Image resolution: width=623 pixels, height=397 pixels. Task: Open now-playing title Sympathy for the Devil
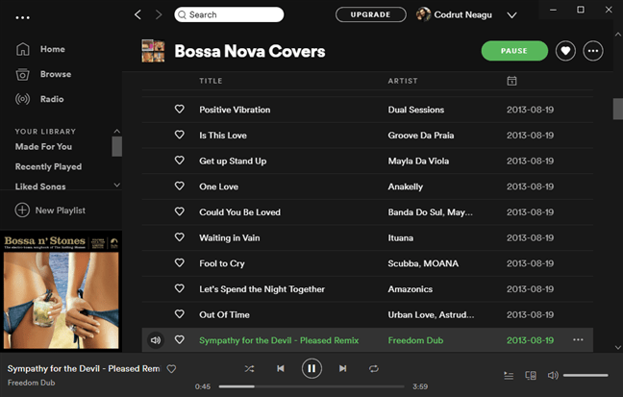(84, 369)
